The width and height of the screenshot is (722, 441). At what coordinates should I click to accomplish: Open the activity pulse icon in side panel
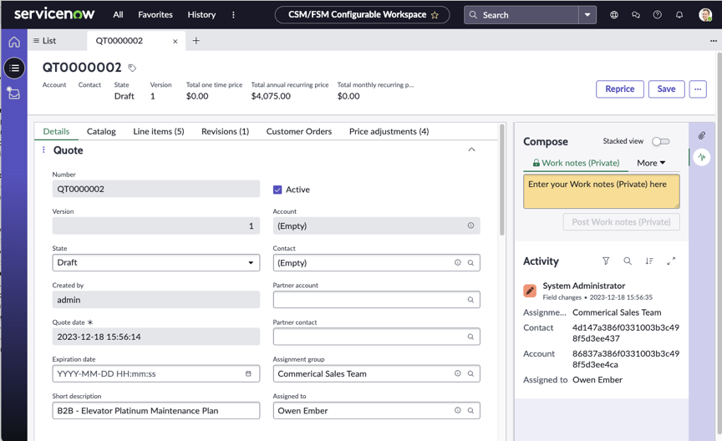tap(702, 157)
